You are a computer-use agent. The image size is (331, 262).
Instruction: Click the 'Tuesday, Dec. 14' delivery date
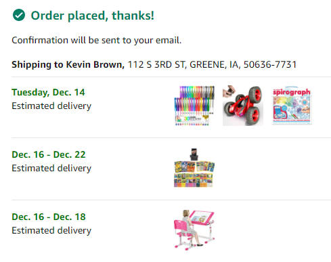(48, 92)
